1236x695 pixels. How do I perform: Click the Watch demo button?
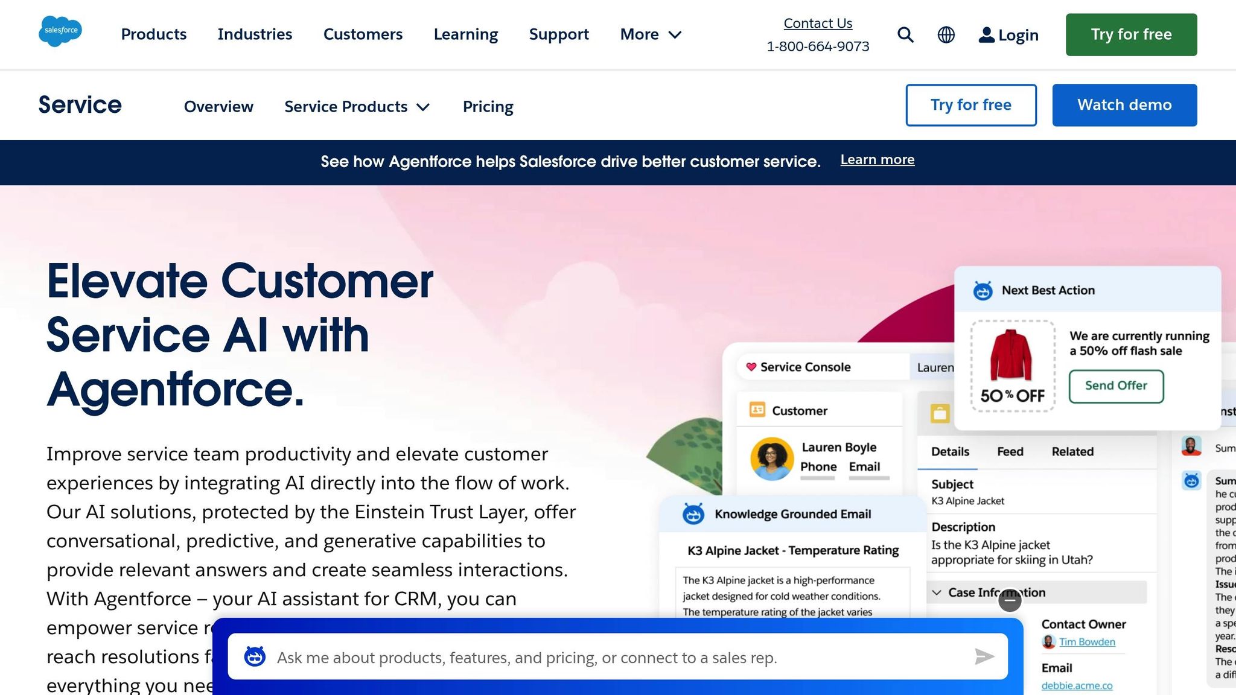(1125, 105)
